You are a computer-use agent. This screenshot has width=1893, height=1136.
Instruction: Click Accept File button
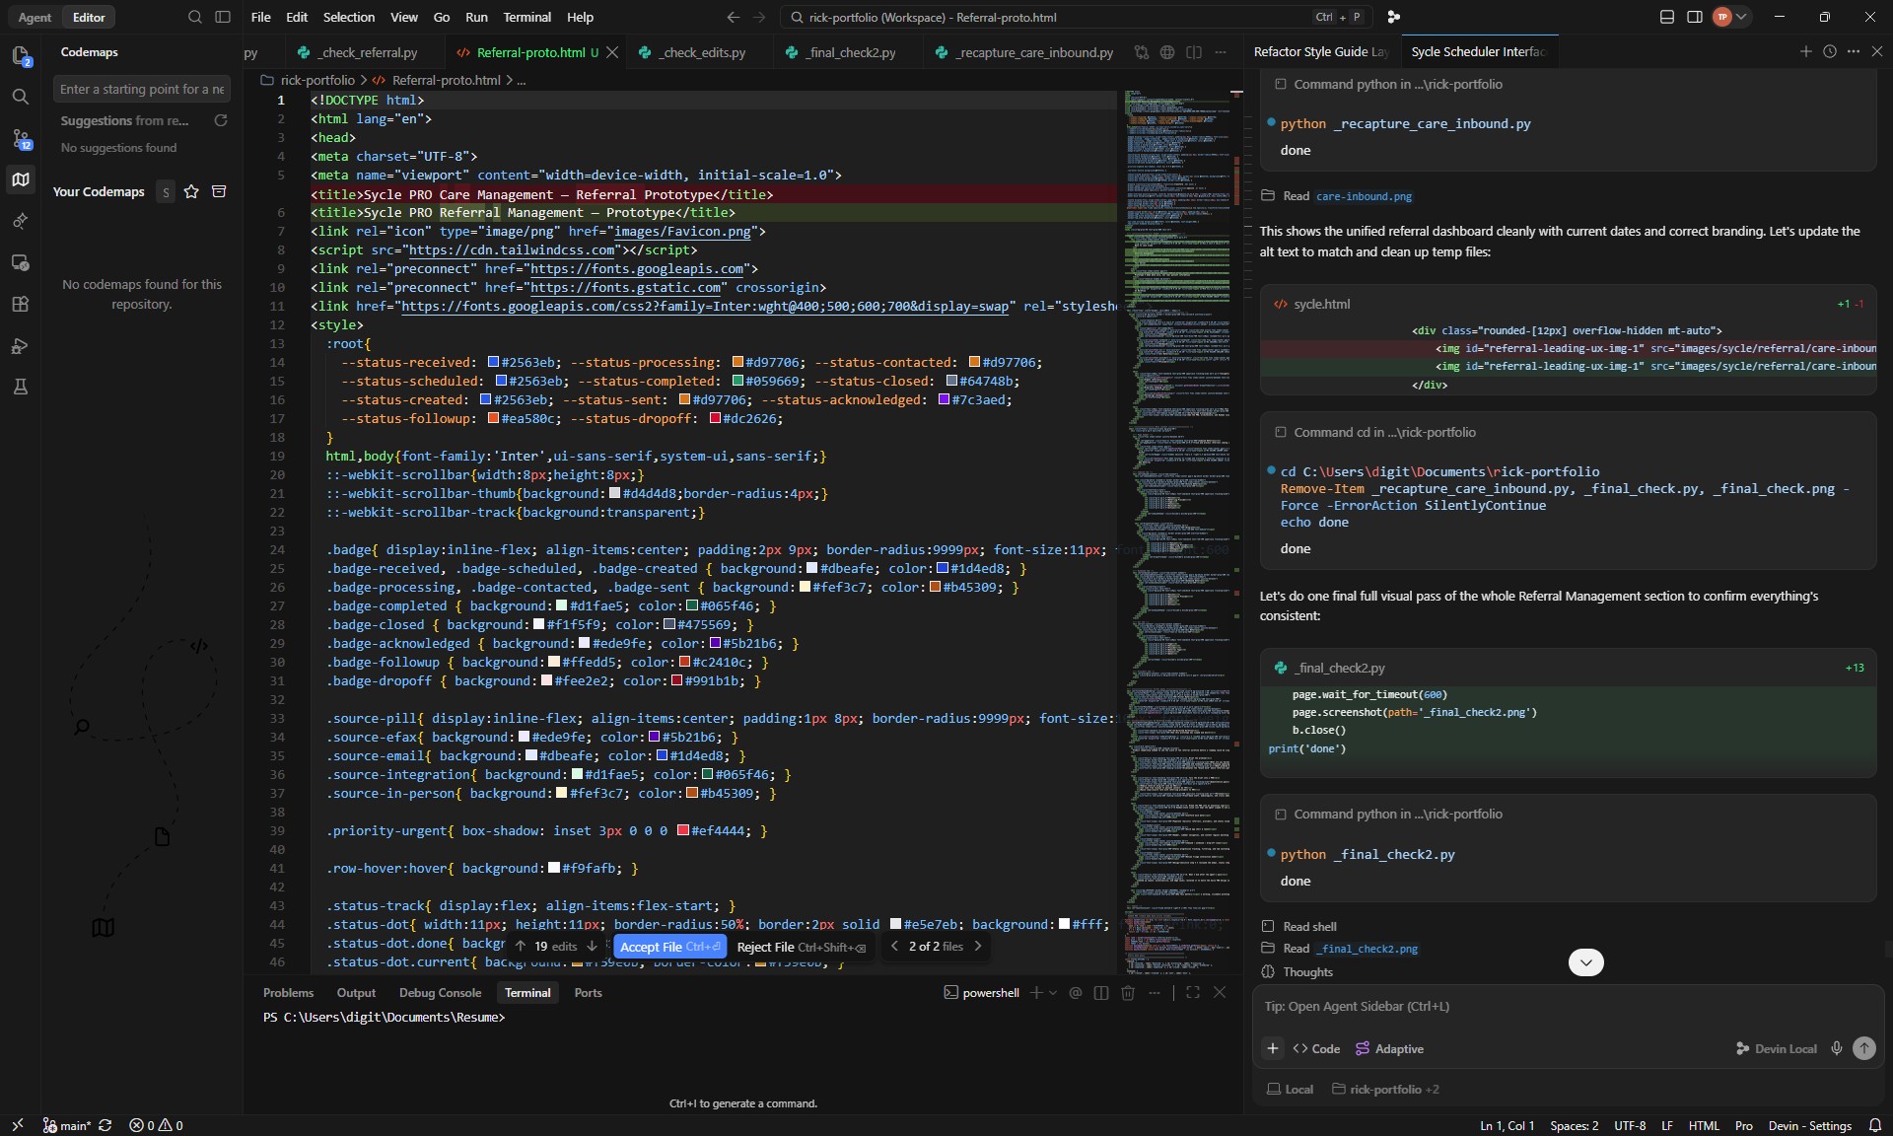[x=670, y=947]
